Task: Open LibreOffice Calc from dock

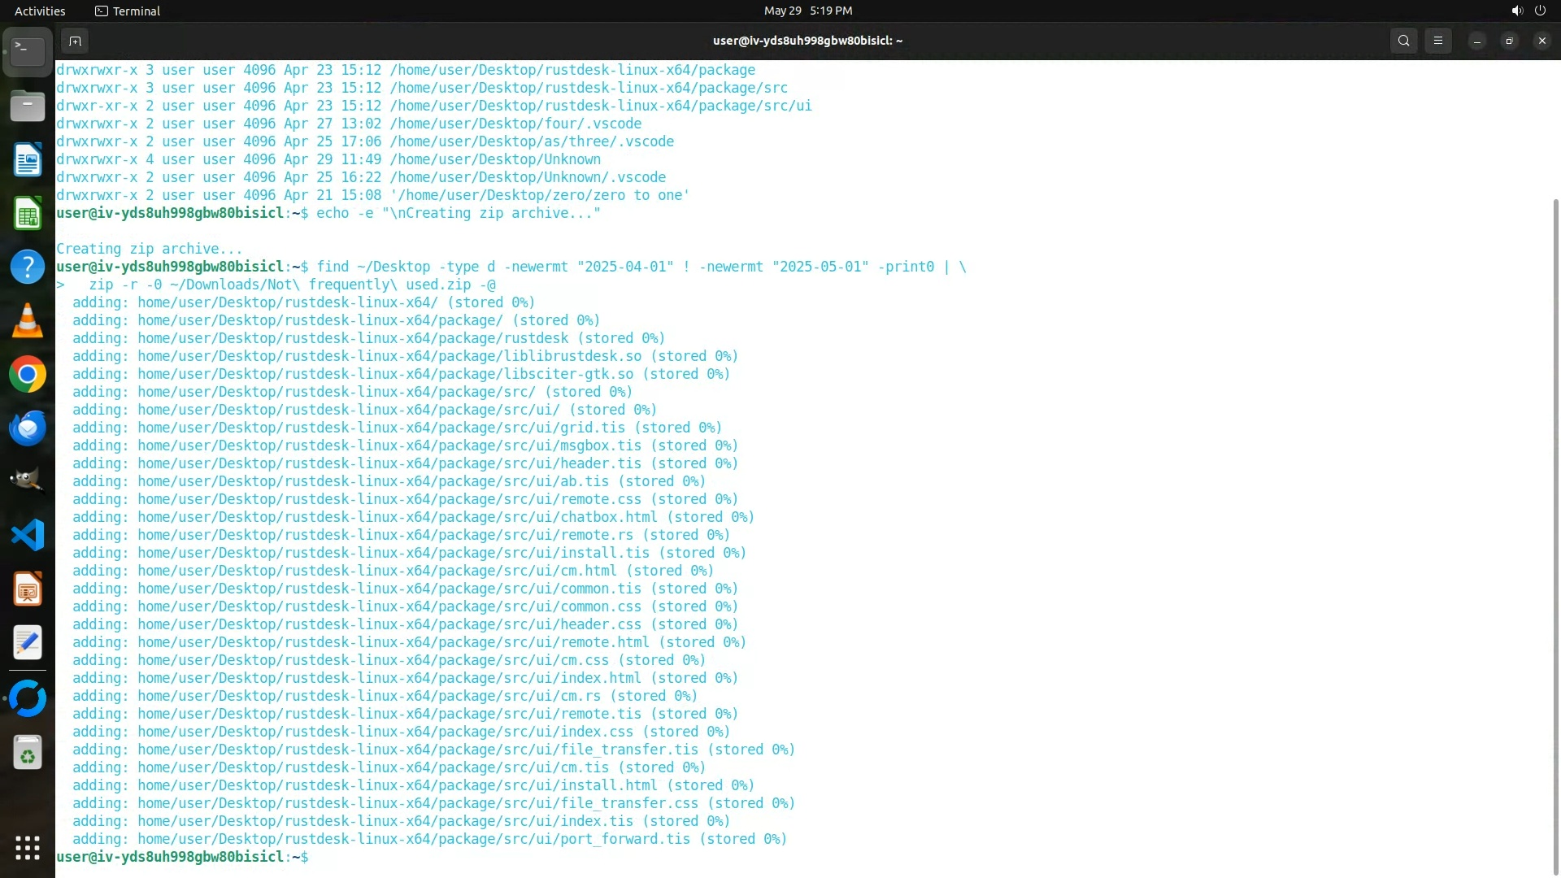Action: click(x=28, y=214)
